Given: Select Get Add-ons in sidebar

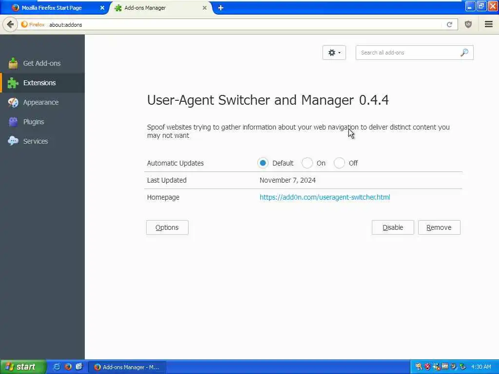Looking at the screenshot, I should click(x=42, y=63).
